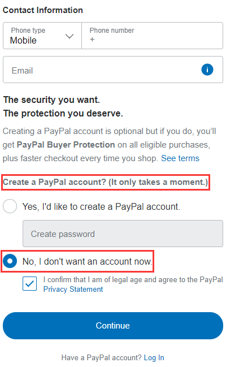The image size is (226, 367).
Task: Click the PayPal Buyer Protection bold text
Action: tap(66, 145)
